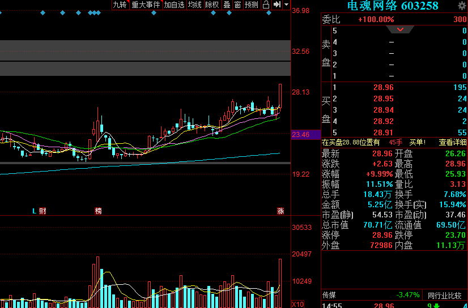Click the 财 financial marker icon
This screenshot has height=308, width=468.
[x=42, y=211]
